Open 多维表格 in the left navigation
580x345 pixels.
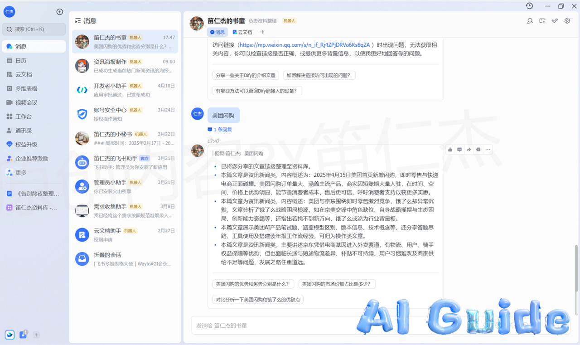click(x=34, y=88)
